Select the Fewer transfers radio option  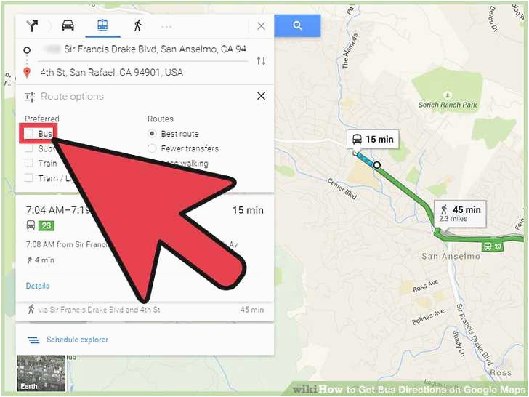click(x=152, y=148)
